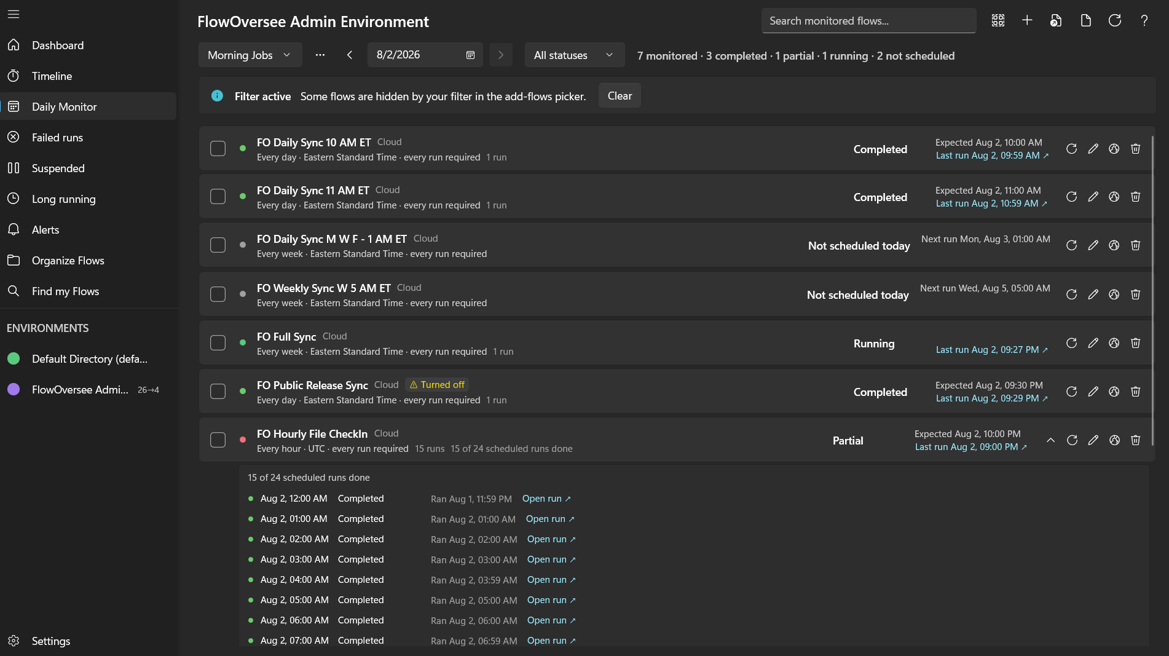1169x656 pixels.
Task: Tick the checkbox for FO Daily Sync 10 AM ET
Action: pyautogui.click(x=218, y=149)
